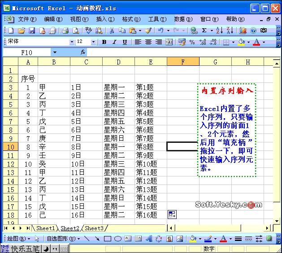282x253 pixels.
Task: Insert WordArt from drawing toolbar
Action: click(149, 239)
